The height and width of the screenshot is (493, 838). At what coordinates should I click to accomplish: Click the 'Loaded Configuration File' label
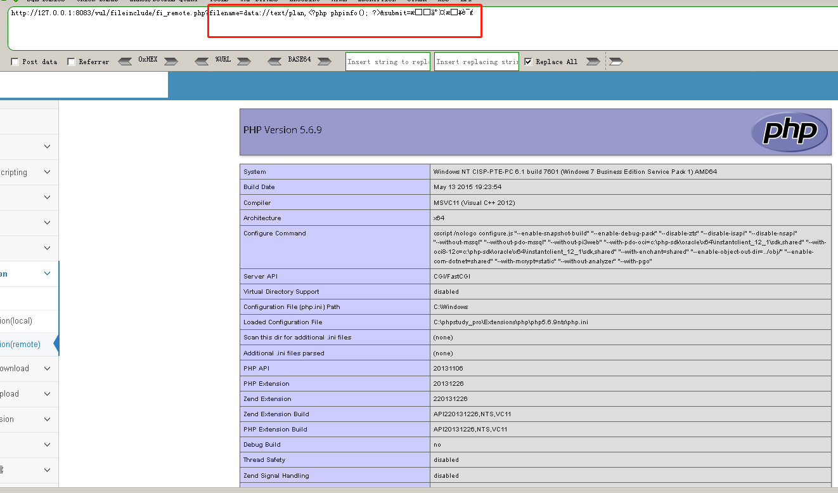tap(283, 322)
